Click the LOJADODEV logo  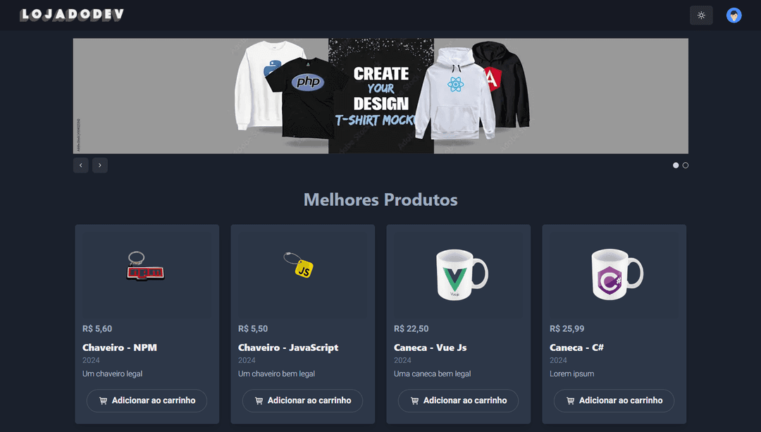click(72, 15)
